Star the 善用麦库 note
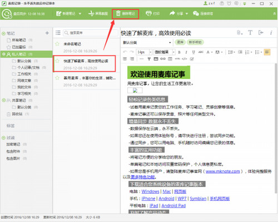278x222 pixels. point(57,78)
